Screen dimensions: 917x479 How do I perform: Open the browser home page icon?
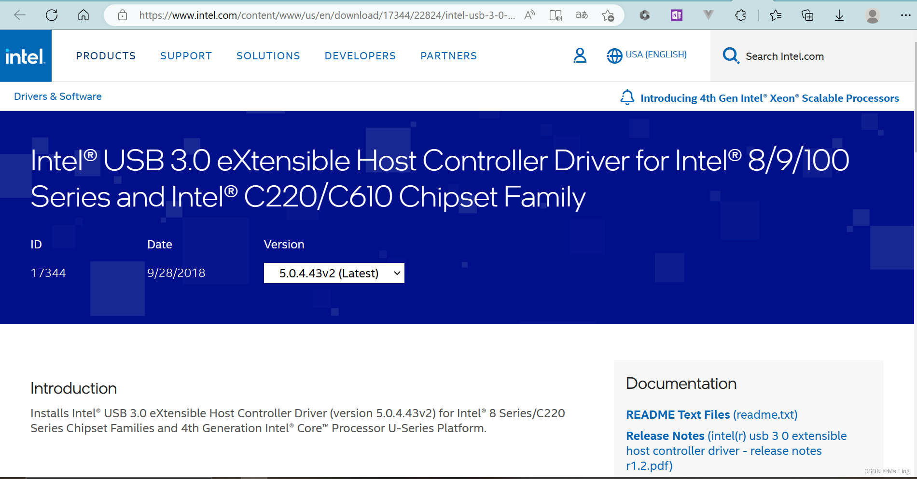[83, 15]
